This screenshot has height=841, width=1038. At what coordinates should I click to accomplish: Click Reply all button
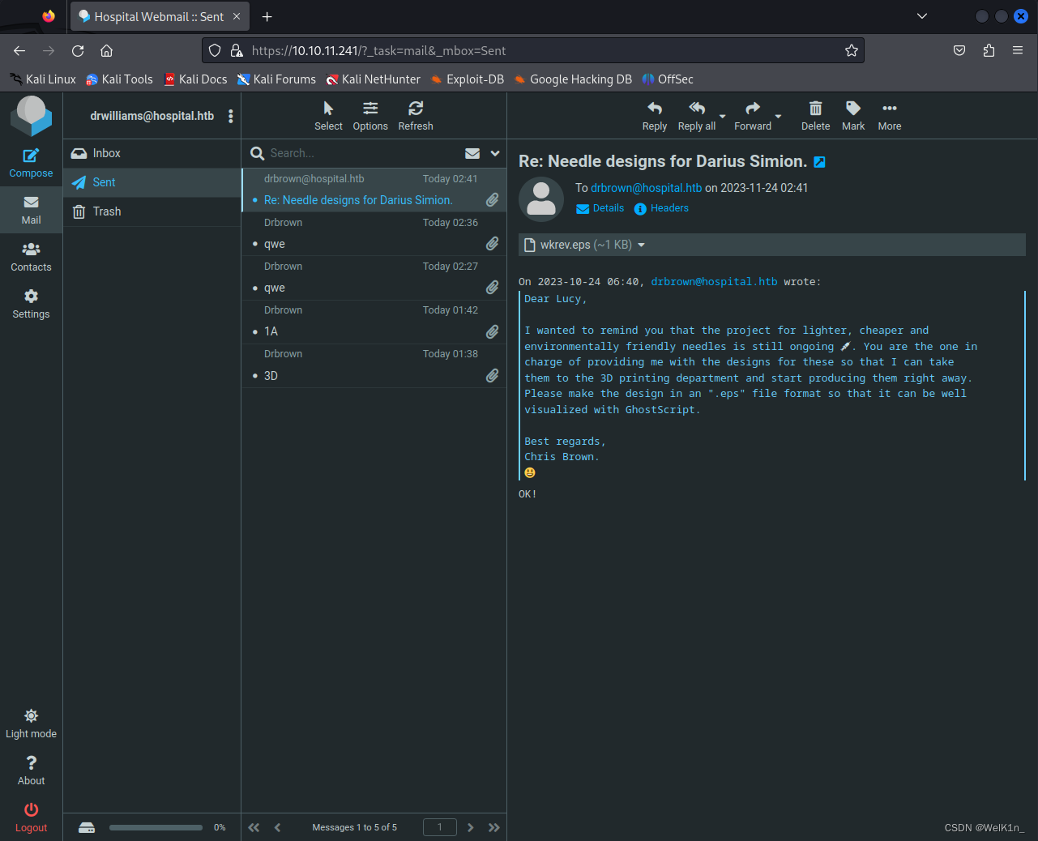point(697,116)
